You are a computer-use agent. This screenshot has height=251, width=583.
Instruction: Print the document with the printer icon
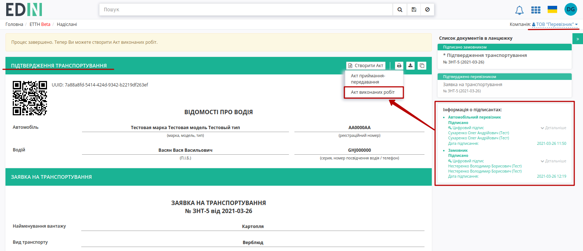click(399, 66)
